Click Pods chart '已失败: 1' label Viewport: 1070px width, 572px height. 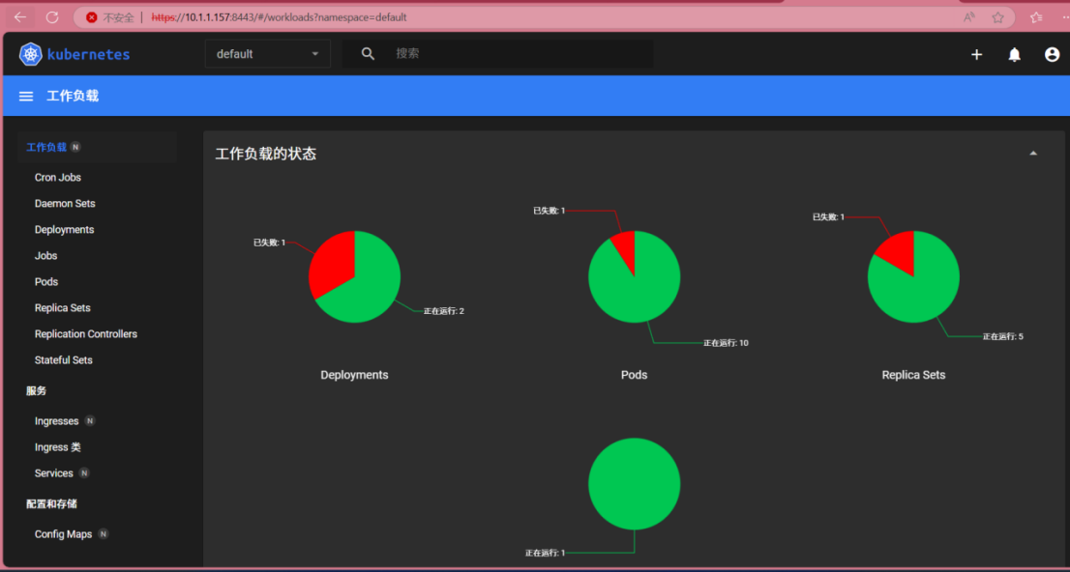(x=550, y=211)
